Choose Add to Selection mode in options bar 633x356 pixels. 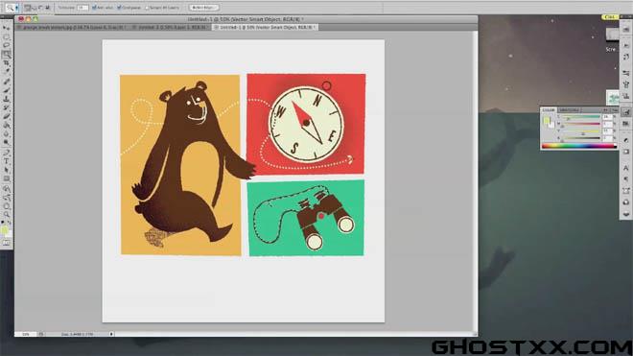pos(34,8)
